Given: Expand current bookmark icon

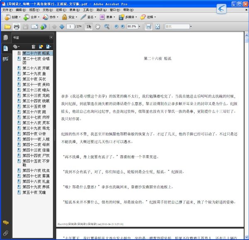Looking at the screenshot, I should pyautogui.click(x=48, y=47).
